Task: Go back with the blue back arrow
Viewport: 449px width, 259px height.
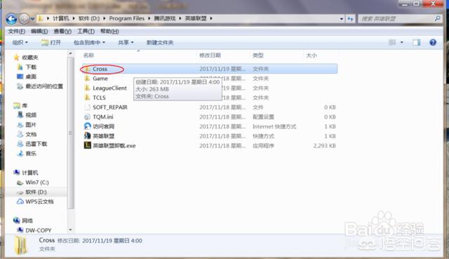Action: click(11, 19)
